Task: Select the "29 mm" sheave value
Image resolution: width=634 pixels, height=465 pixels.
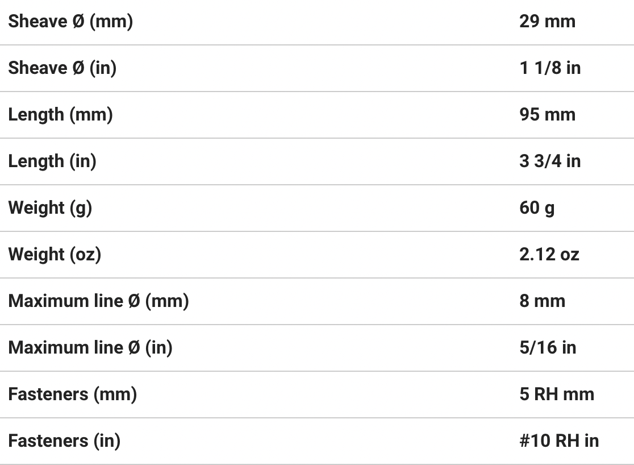Action: point(547,22)
